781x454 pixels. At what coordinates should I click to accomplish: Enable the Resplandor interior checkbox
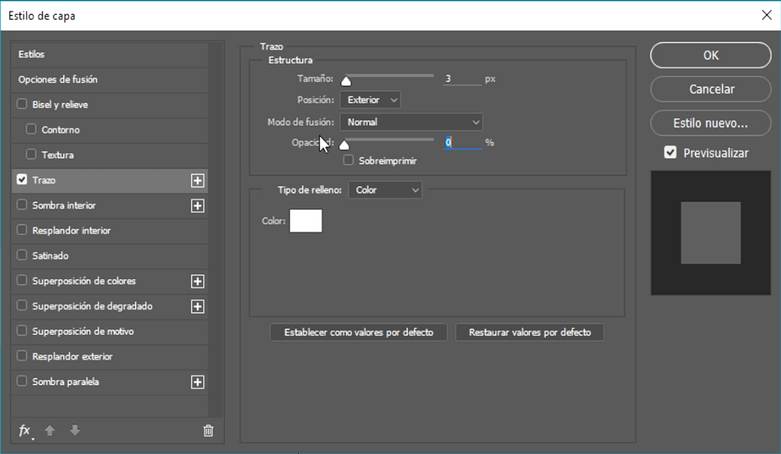(x=22, y=230)
